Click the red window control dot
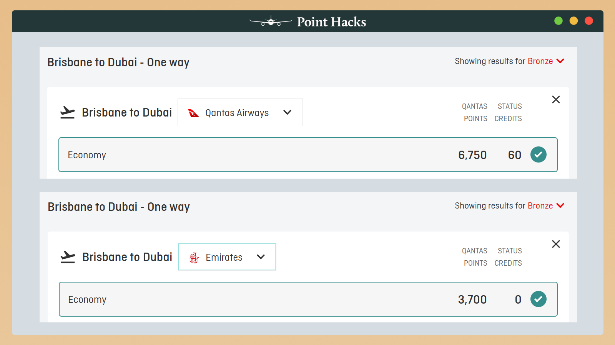The height and width of the screenshot is (345, 615). pos(589,21)
